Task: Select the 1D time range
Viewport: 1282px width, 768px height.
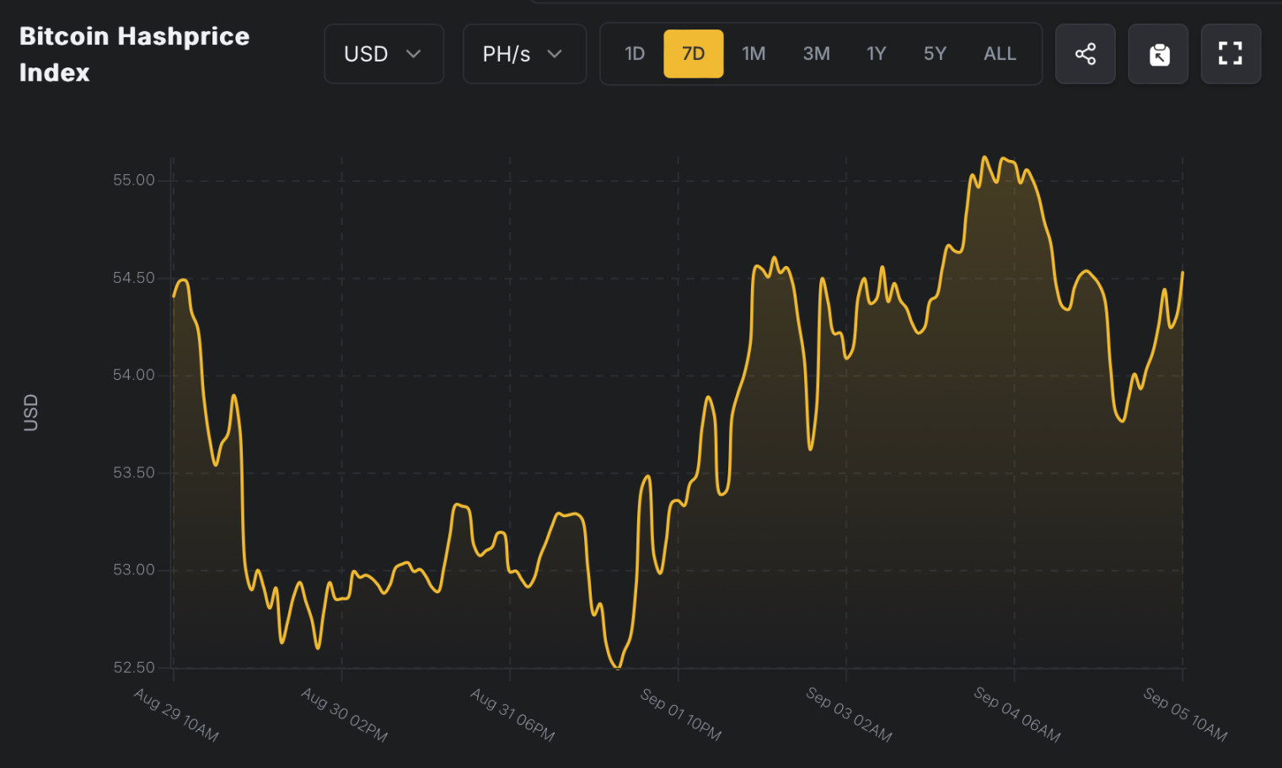Action: pyautogui.click(x=635, y=54)
